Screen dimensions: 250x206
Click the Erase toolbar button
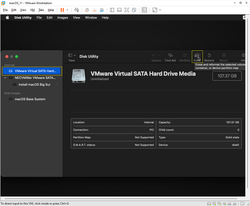point(197,57)
